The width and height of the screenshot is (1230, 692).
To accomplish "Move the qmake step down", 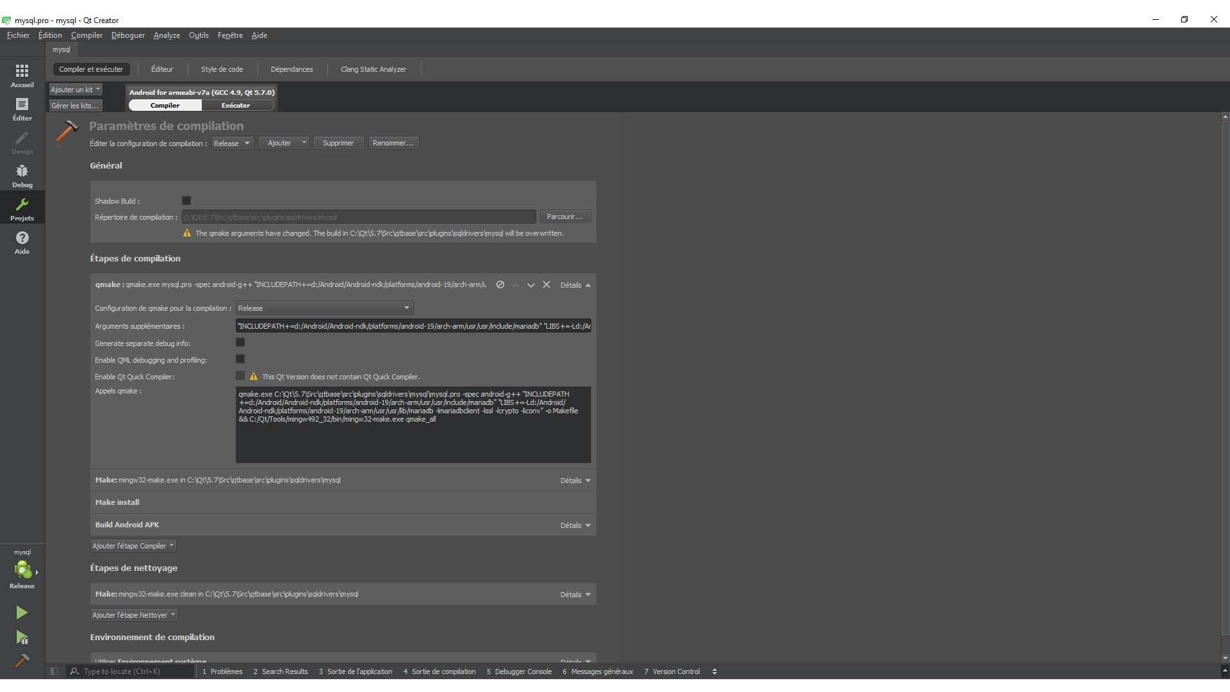I will coord(531,284).
